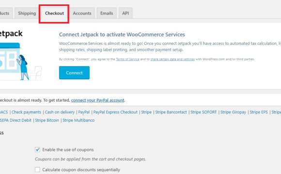The width and height of the screenshot is (281, 174).
Task: Open the Shipping settings tab
Action: [x=27, y=13]
